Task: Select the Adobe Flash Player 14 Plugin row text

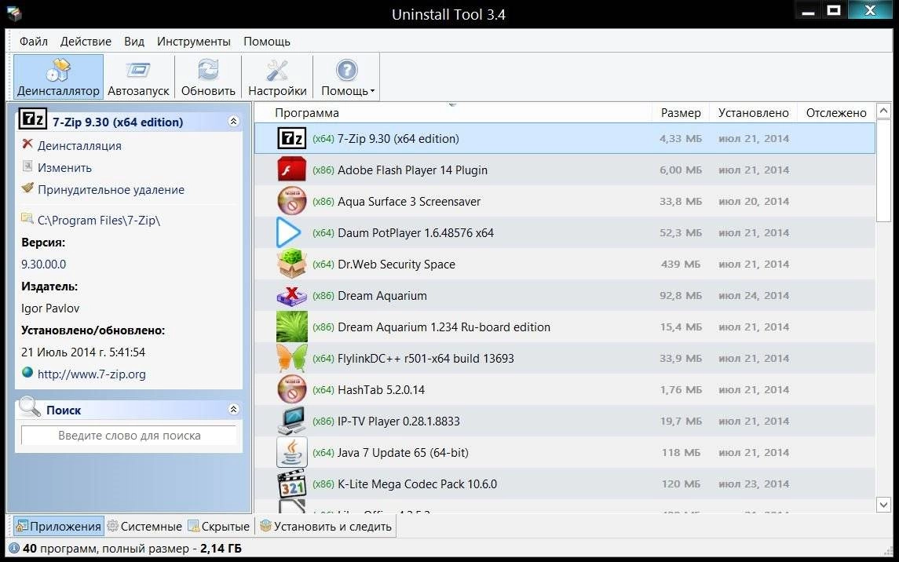Action: click(x=412, y=170)
